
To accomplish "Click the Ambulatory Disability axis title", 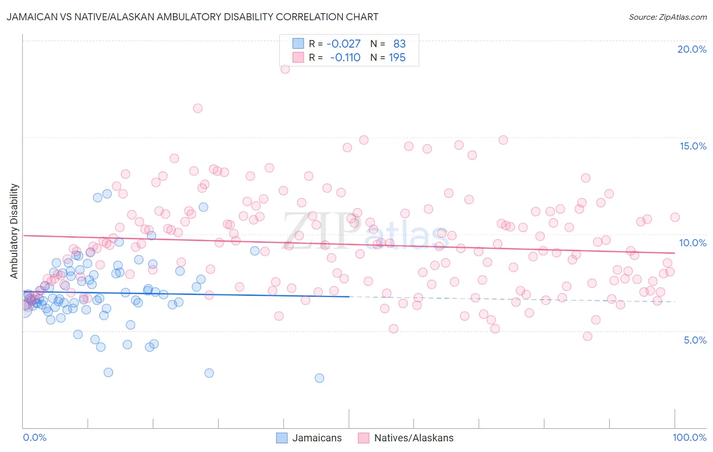I will click(x=14, y=231).
